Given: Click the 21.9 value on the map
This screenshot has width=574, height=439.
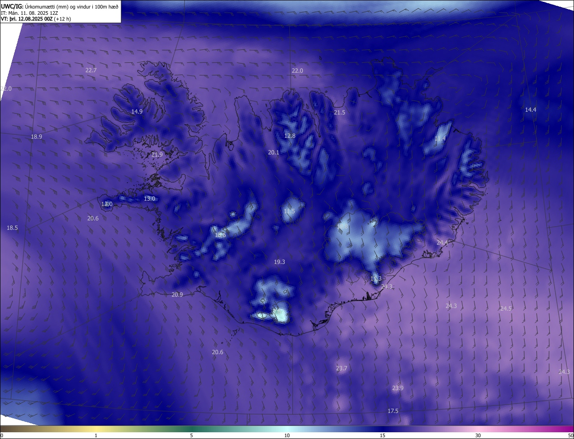Looking at the screenshot, I should pyautogui.click(x=157, y=154).
